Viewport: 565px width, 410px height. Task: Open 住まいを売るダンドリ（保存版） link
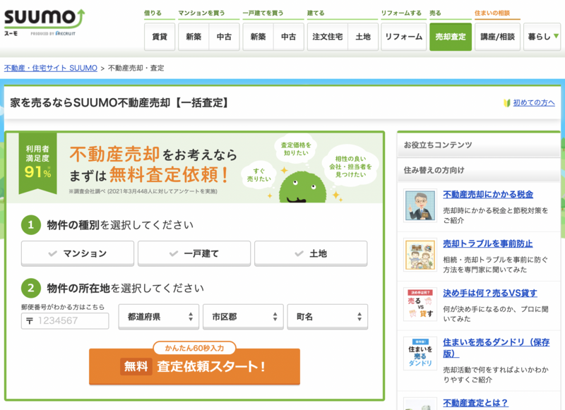[x=496, y=348]
